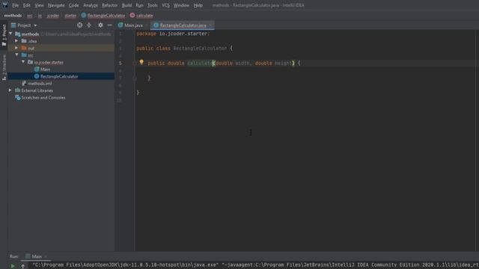The height and width of the screenshot is (269, 479).
Task: Click the RectangleCalculator class name in code
Action: (200, 48)
